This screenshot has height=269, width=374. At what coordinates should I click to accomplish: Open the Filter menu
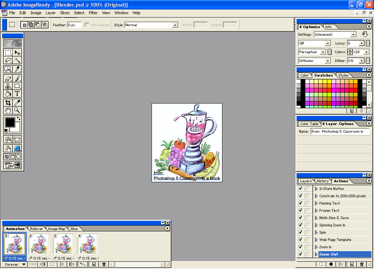click(93, 13)
